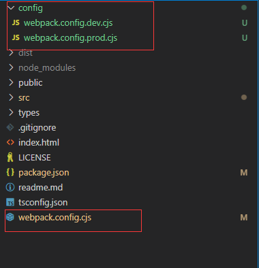
Task: Open webpack.config.dev.cjs file
Action: click(x=68, y=23)
